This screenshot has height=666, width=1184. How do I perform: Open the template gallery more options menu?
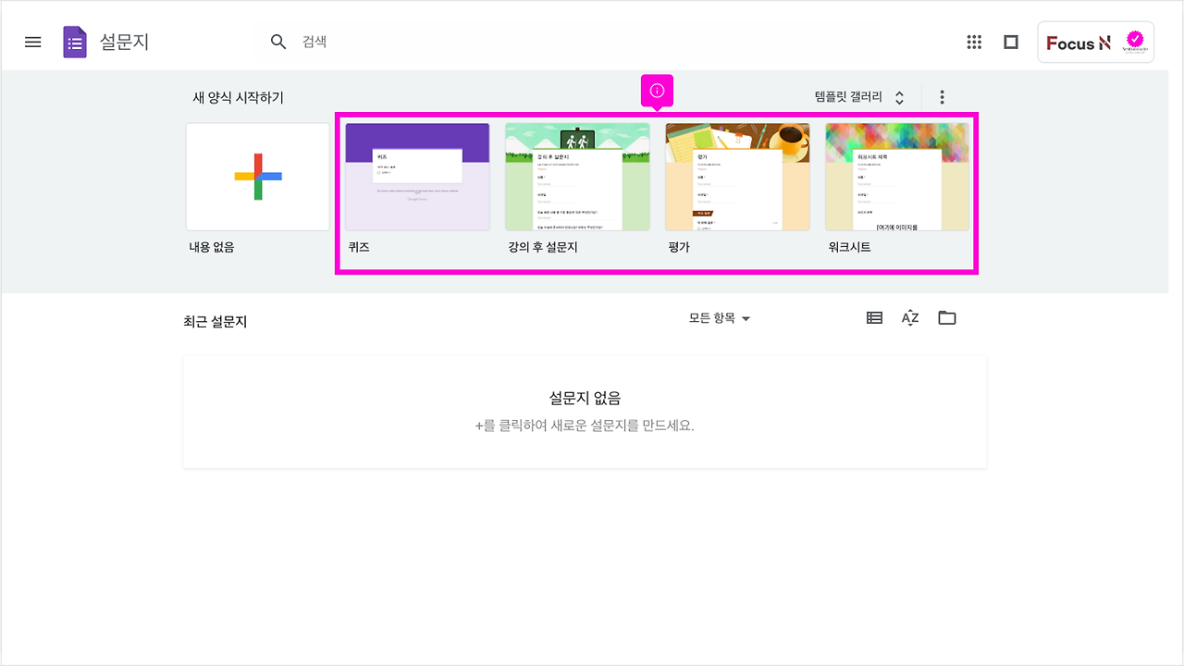click(942, 96)
